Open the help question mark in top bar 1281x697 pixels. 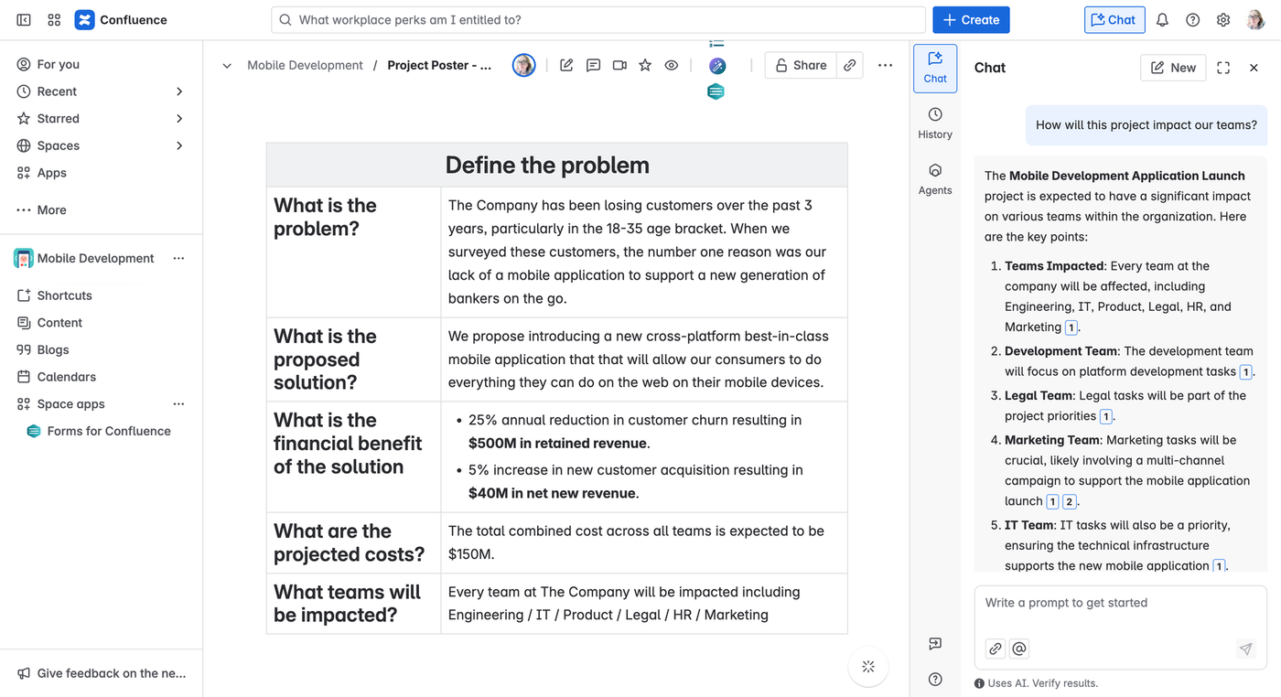pyautogui.click(x=1192, y=20)
